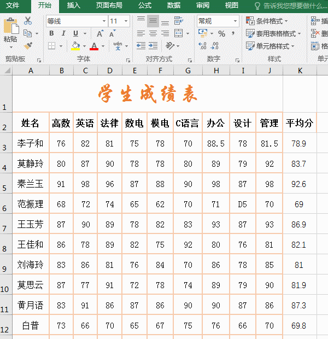
Task: Open the font name dropdown 等线
Action: click(x=104, y=21)
